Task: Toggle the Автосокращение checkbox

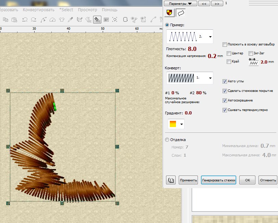Action: pyautogui.click(x=225, y=100)
